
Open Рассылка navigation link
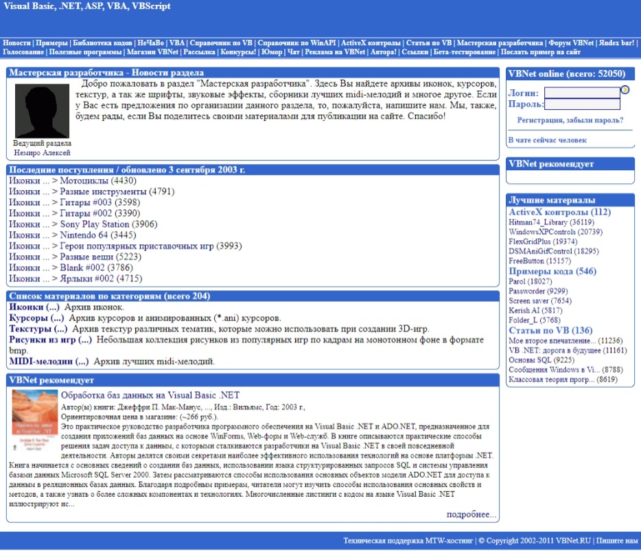[199, 52]
